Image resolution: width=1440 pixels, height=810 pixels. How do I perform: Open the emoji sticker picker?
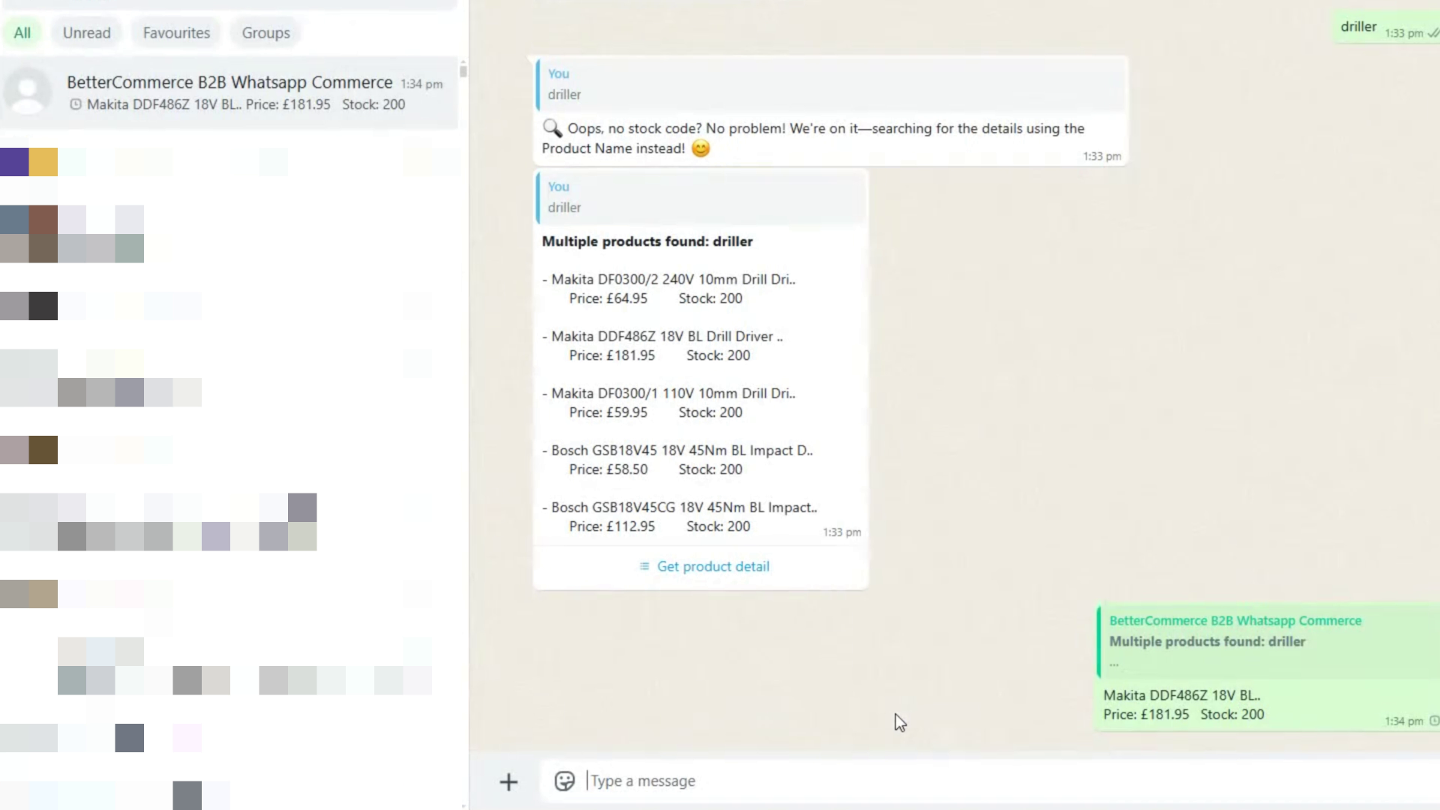(x=564, y=781)
